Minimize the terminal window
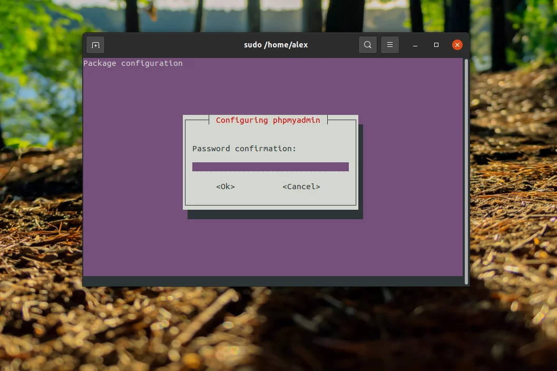The image size is (557, 371). click(415, 45)
